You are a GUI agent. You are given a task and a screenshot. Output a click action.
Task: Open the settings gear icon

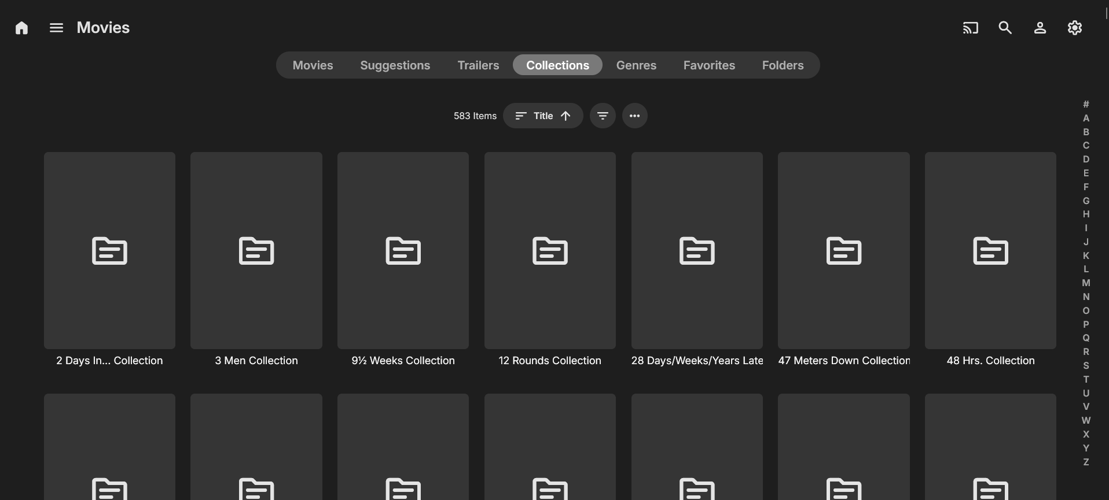coord(1074,28)
